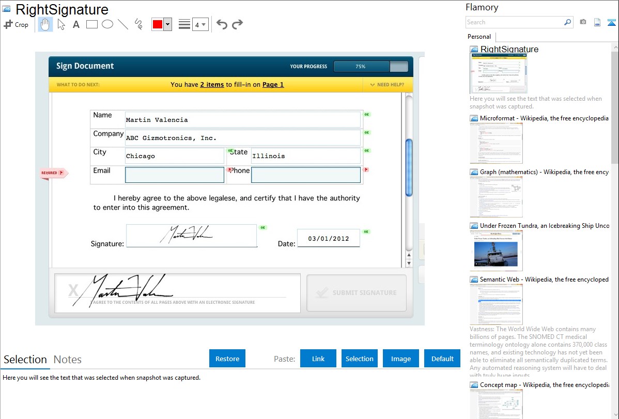
Task: Click icon beside Concept map title
Action: coord(474,385)
